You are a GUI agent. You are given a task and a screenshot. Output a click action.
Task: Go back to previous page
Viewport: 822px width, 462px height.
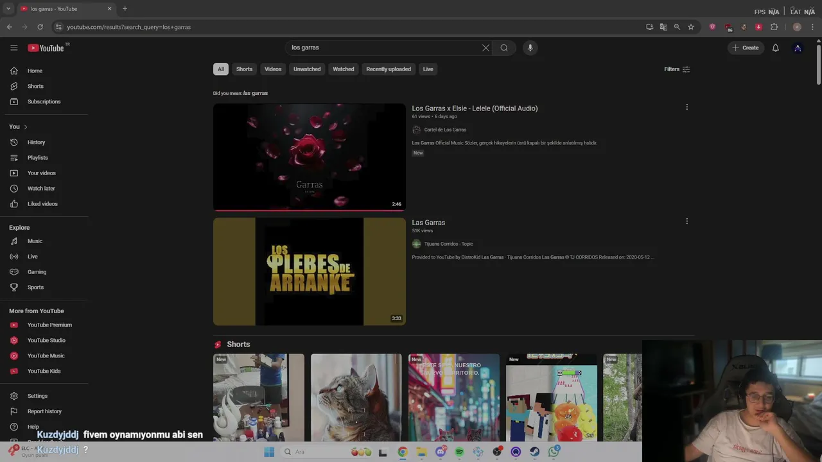(9, 27)
